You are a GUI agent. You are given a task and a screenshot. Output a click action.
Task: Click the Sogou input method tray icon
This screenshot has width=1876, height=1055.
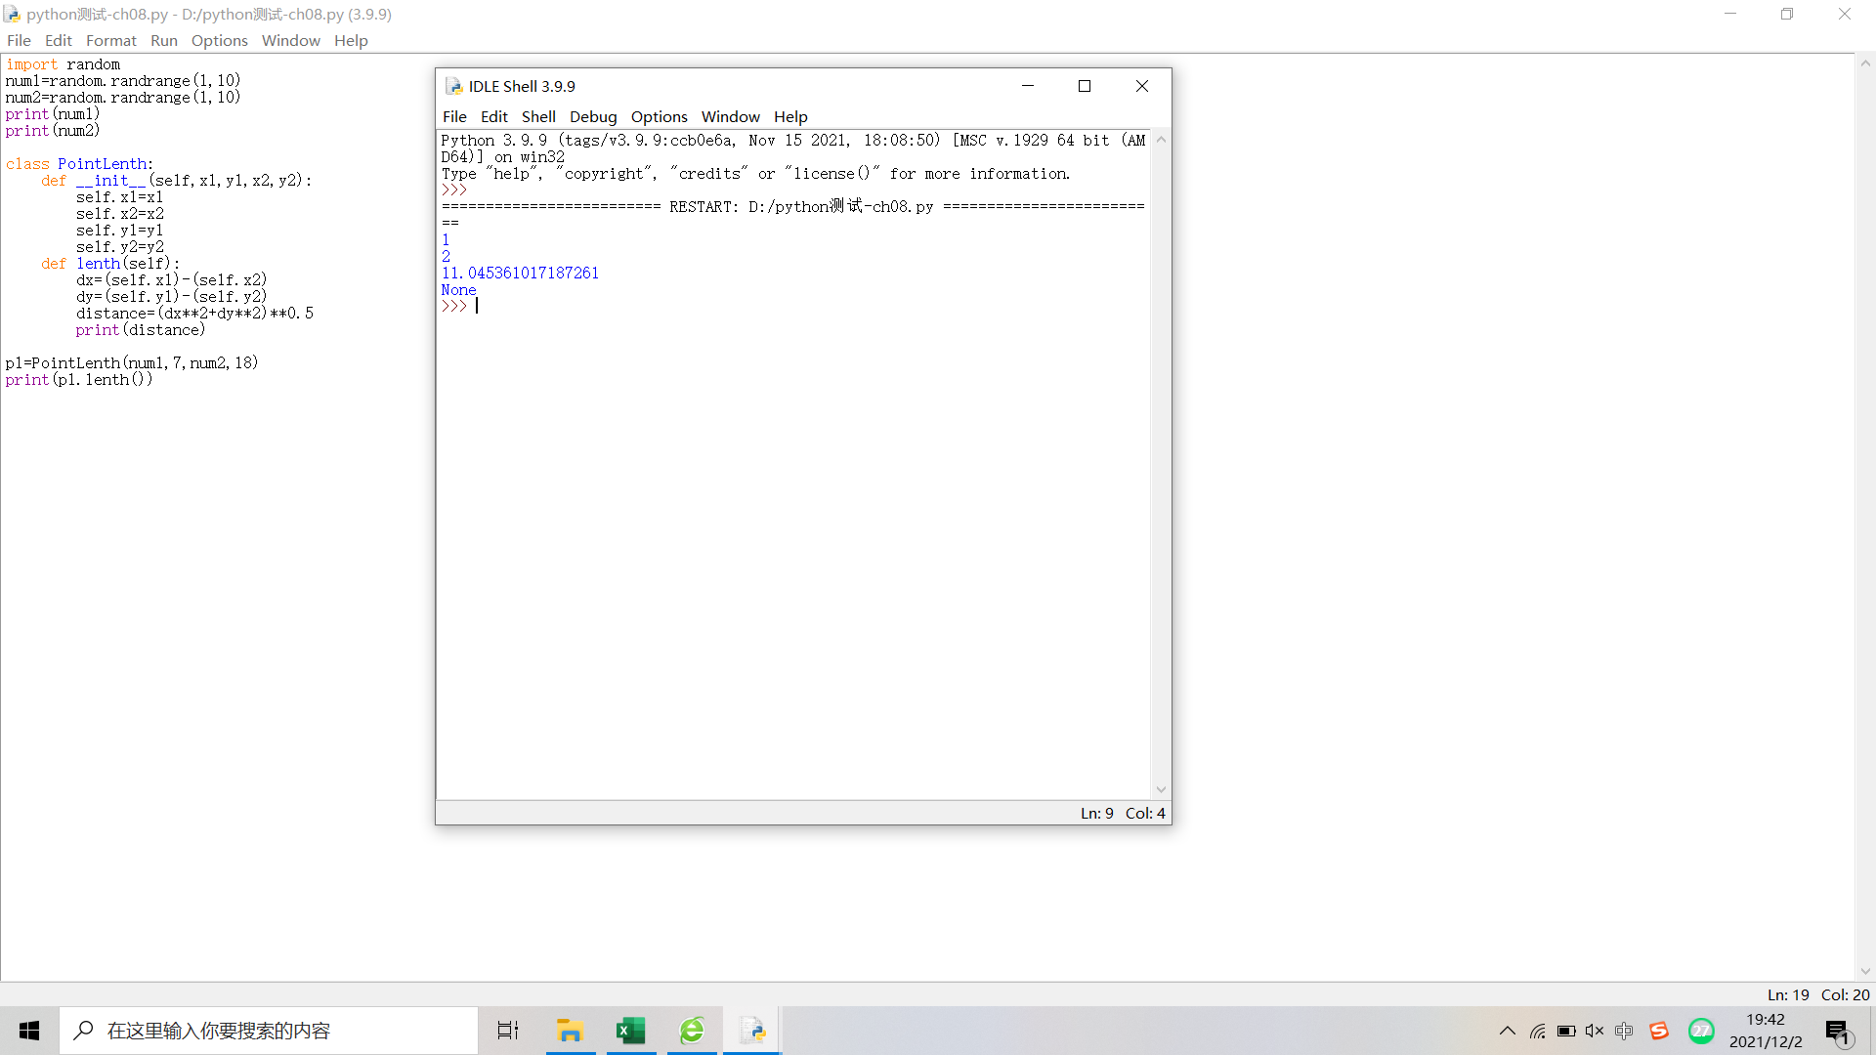point(1659,1031)
